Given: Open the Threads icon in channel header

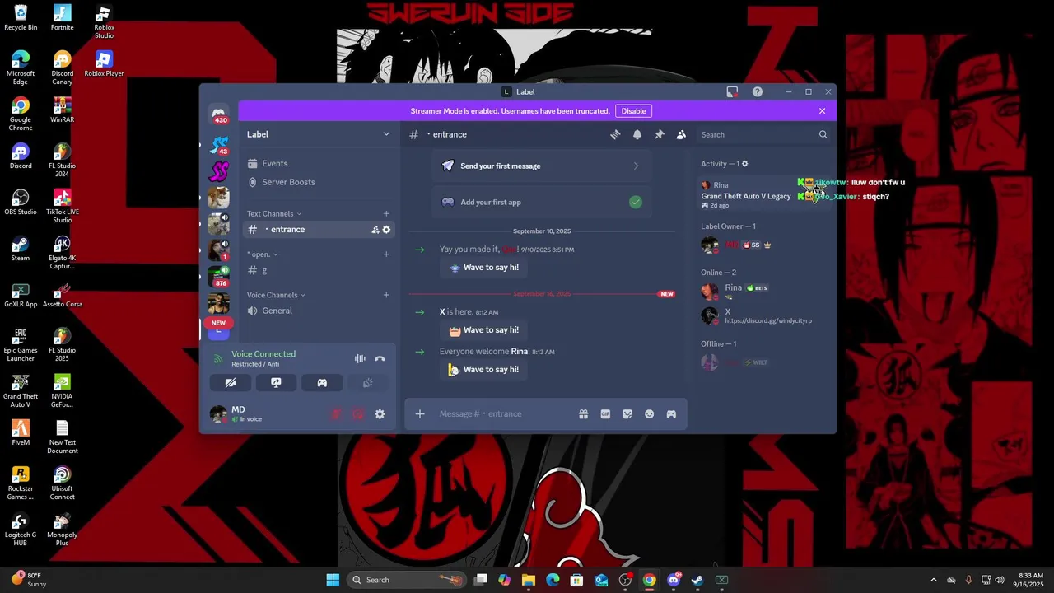Looking at the screenshot, I should 615,134.
